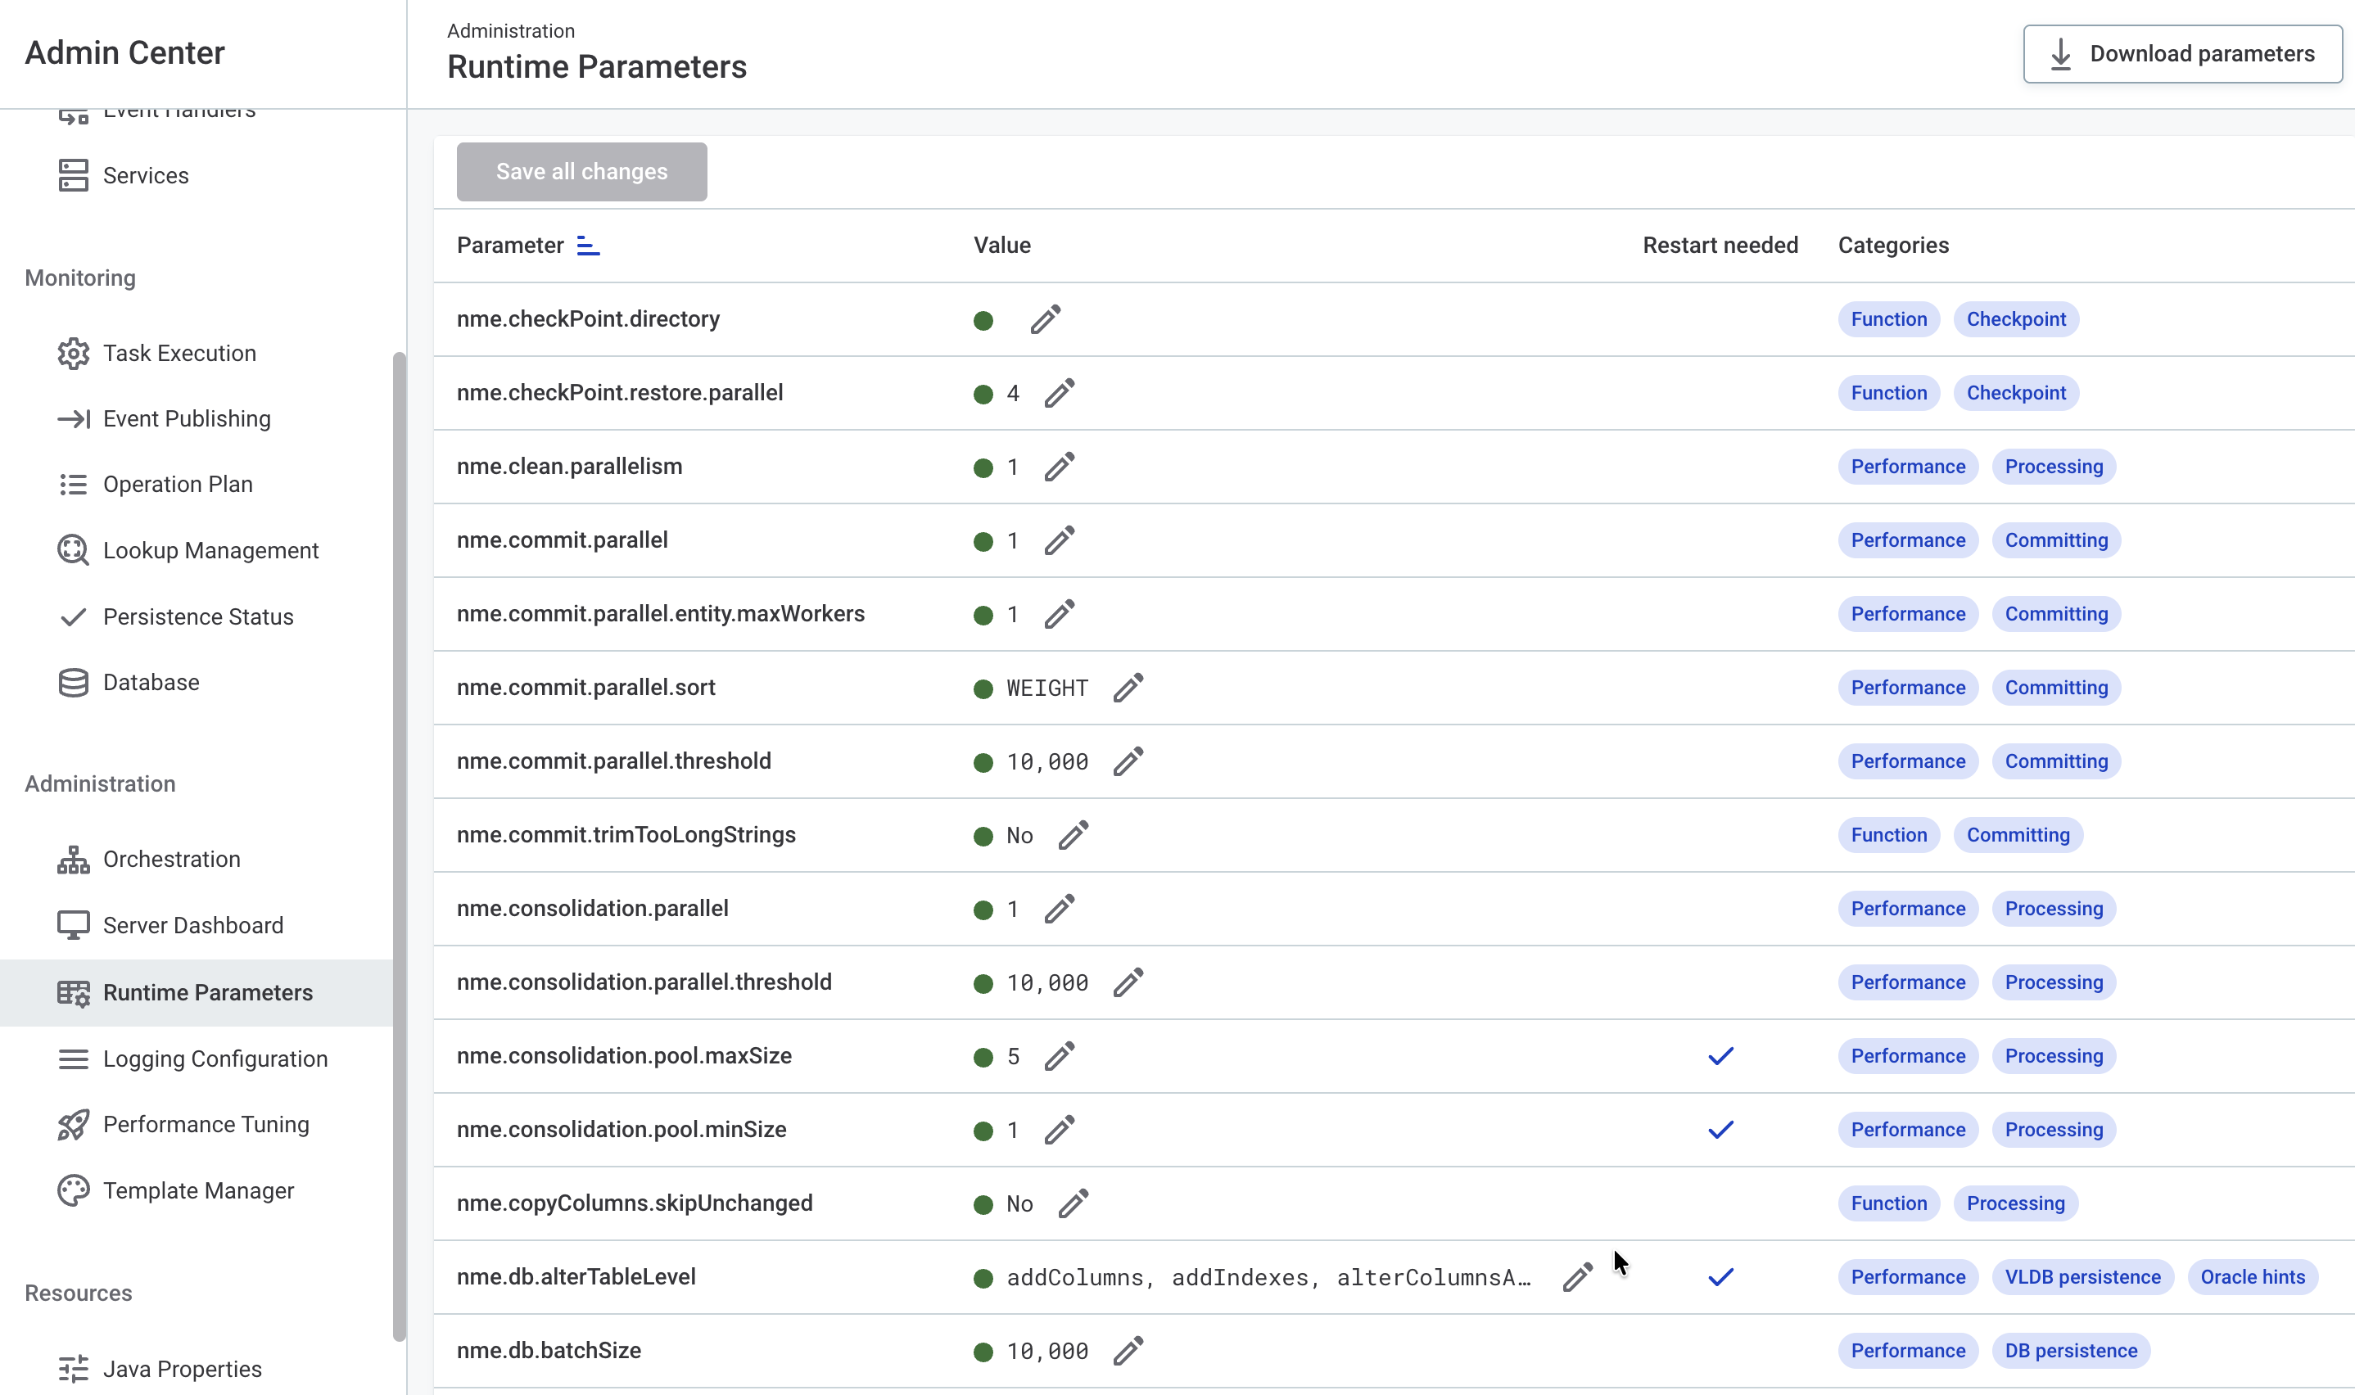Click Oracle hints category tag

[2253, 1277]
